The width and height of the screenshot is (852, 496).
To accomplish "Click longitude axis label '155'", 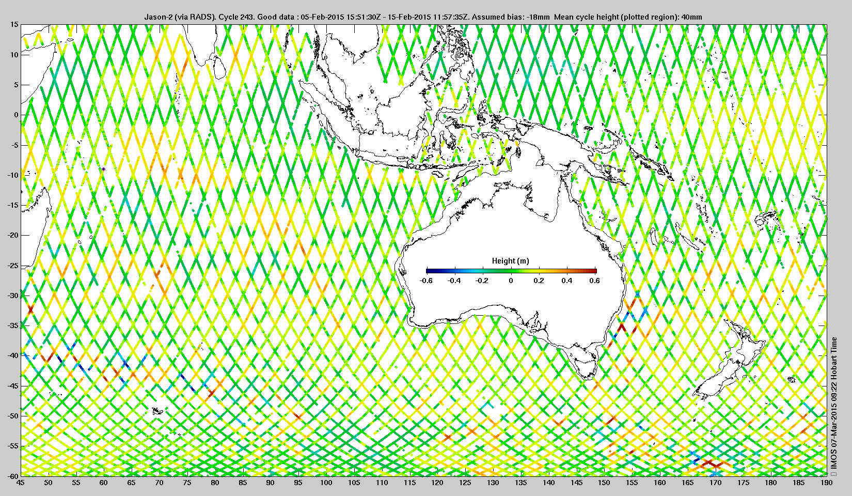I will tap(632, 483).
